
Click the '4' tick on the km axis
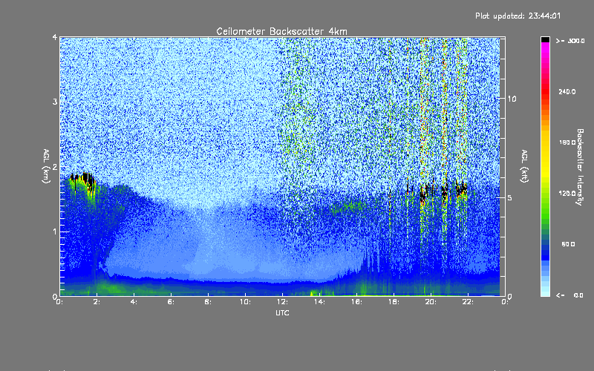55,37
